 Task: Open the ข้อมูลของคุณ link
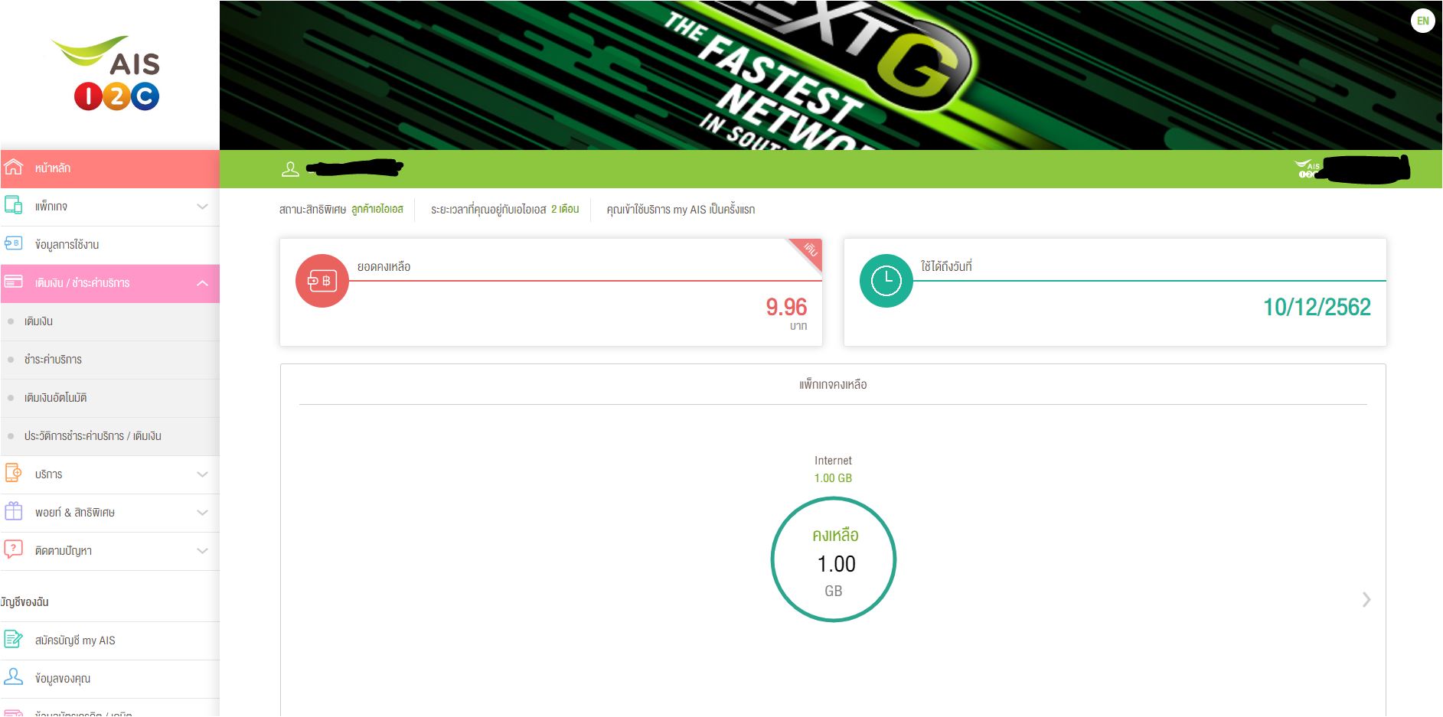[63, 679]
